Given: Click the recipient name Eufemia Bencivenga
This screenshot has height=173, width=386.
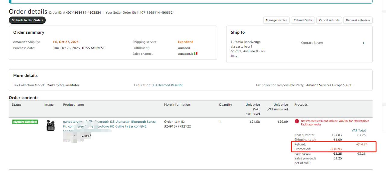Looking at the screenshot, I should click(245, 42).
